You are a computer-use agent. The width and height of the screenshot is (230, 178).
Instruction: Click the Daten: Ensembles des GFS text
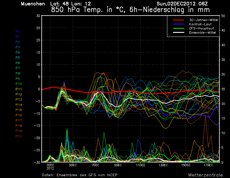click(80, 175)
